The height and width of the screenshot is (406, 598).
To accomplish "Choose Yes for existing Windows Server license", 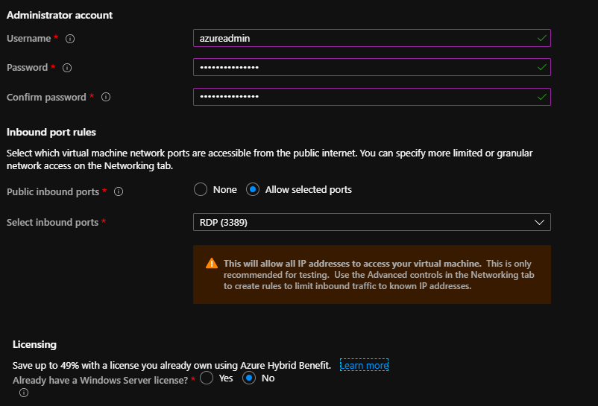I will (x=207, y=378).
